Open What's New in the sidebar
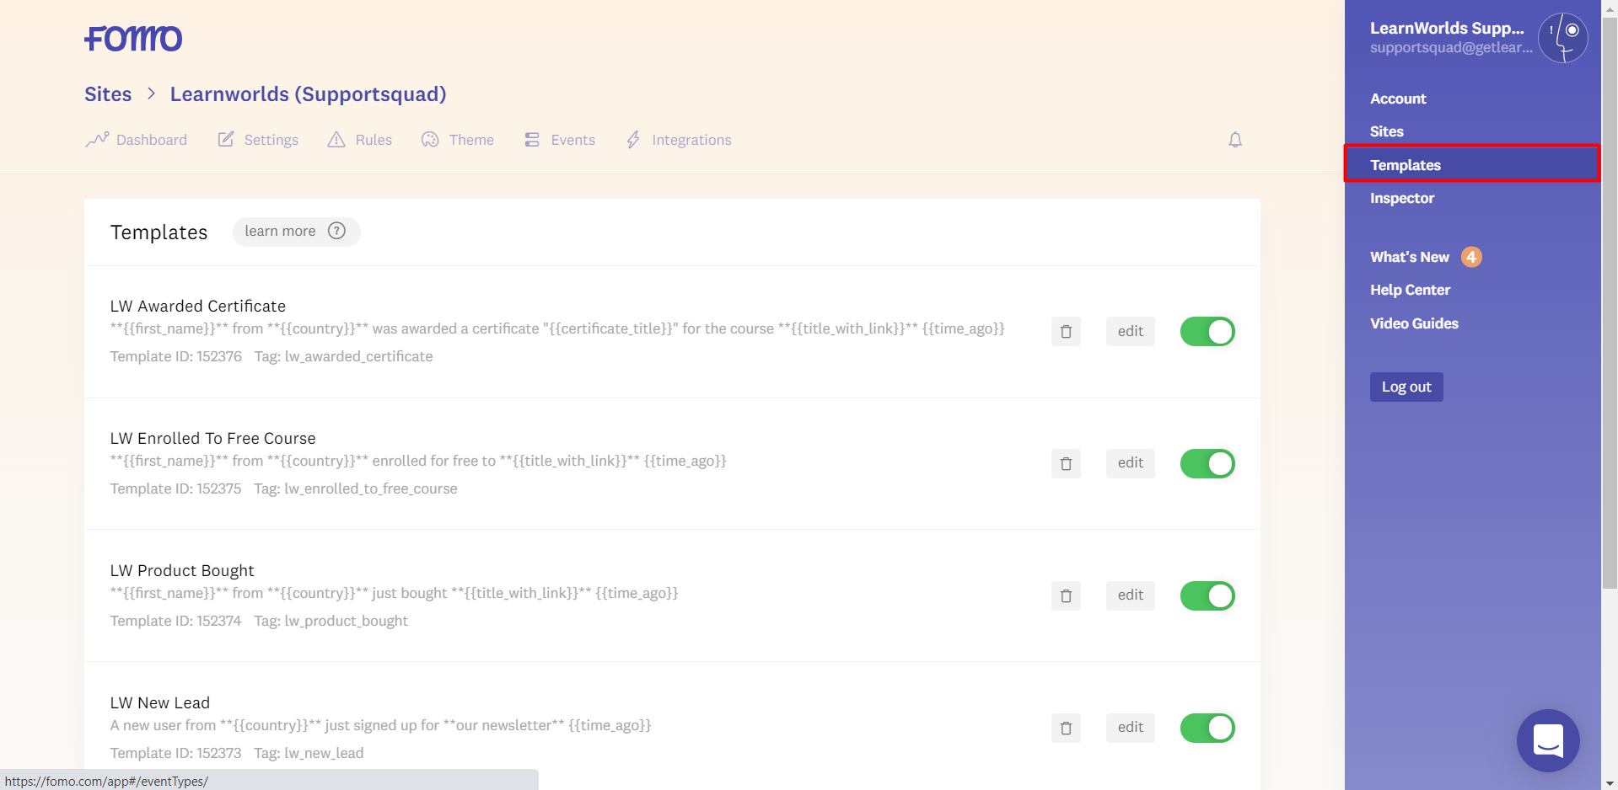This screenshot has height=790, width=1618. coord(1409,256)
